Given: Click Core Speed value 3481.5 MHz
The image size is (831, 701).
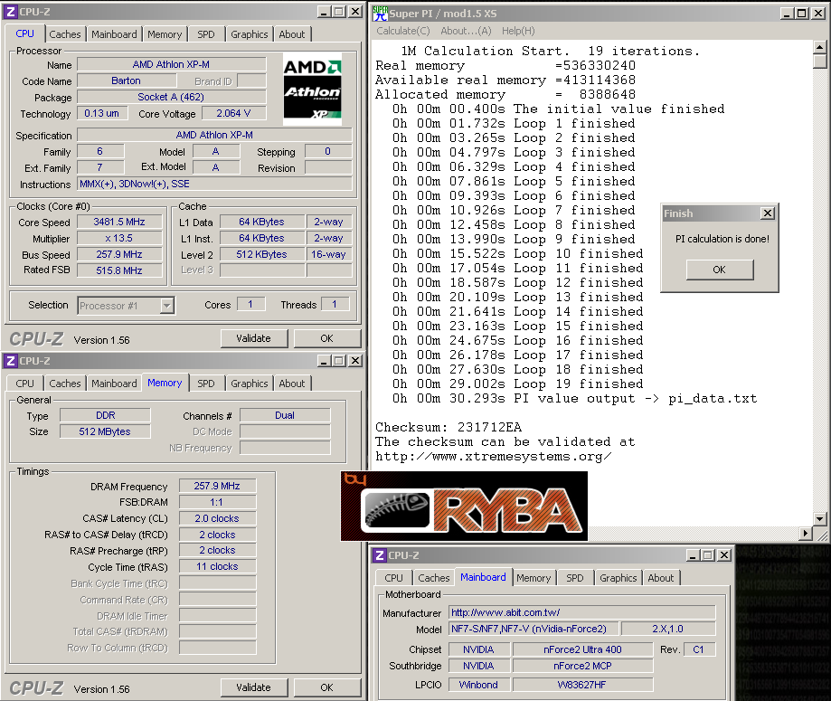Looking at the screenshot, I should pos(119,222).
